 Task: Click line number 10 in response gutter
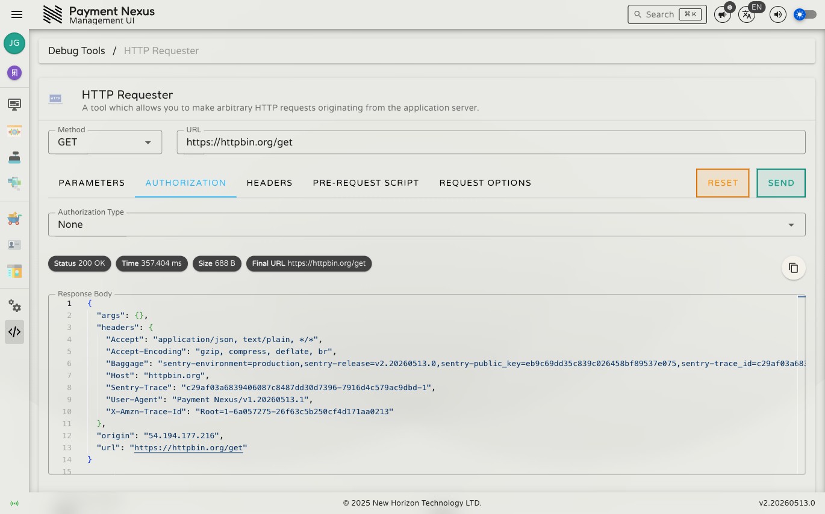[x=66, y=412]
